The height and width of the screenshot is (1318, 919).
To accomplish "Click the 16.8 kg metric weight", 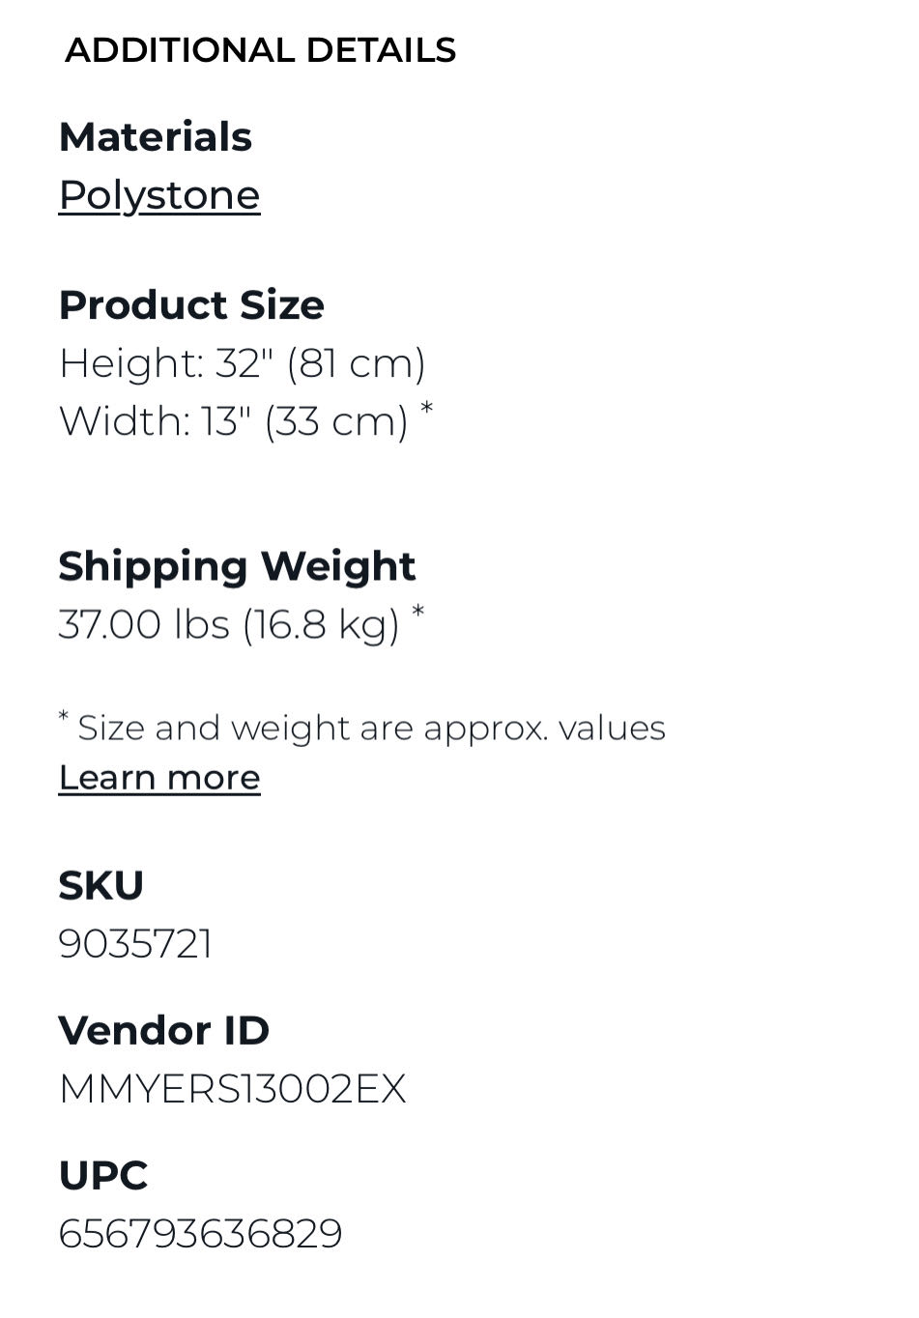I will (321, 625).
